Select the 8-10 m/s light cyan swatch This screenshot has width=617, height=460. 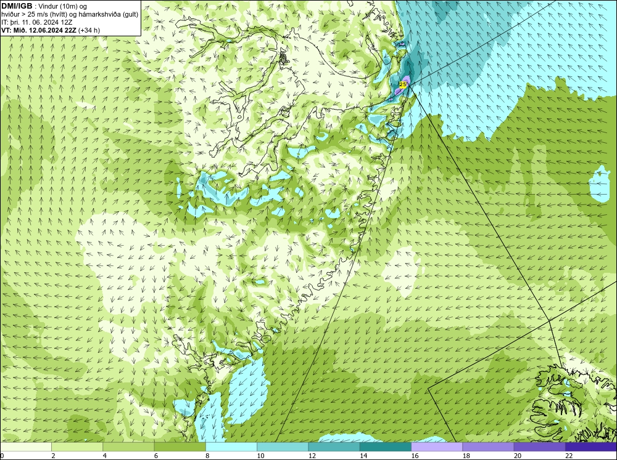click(231, 447)
